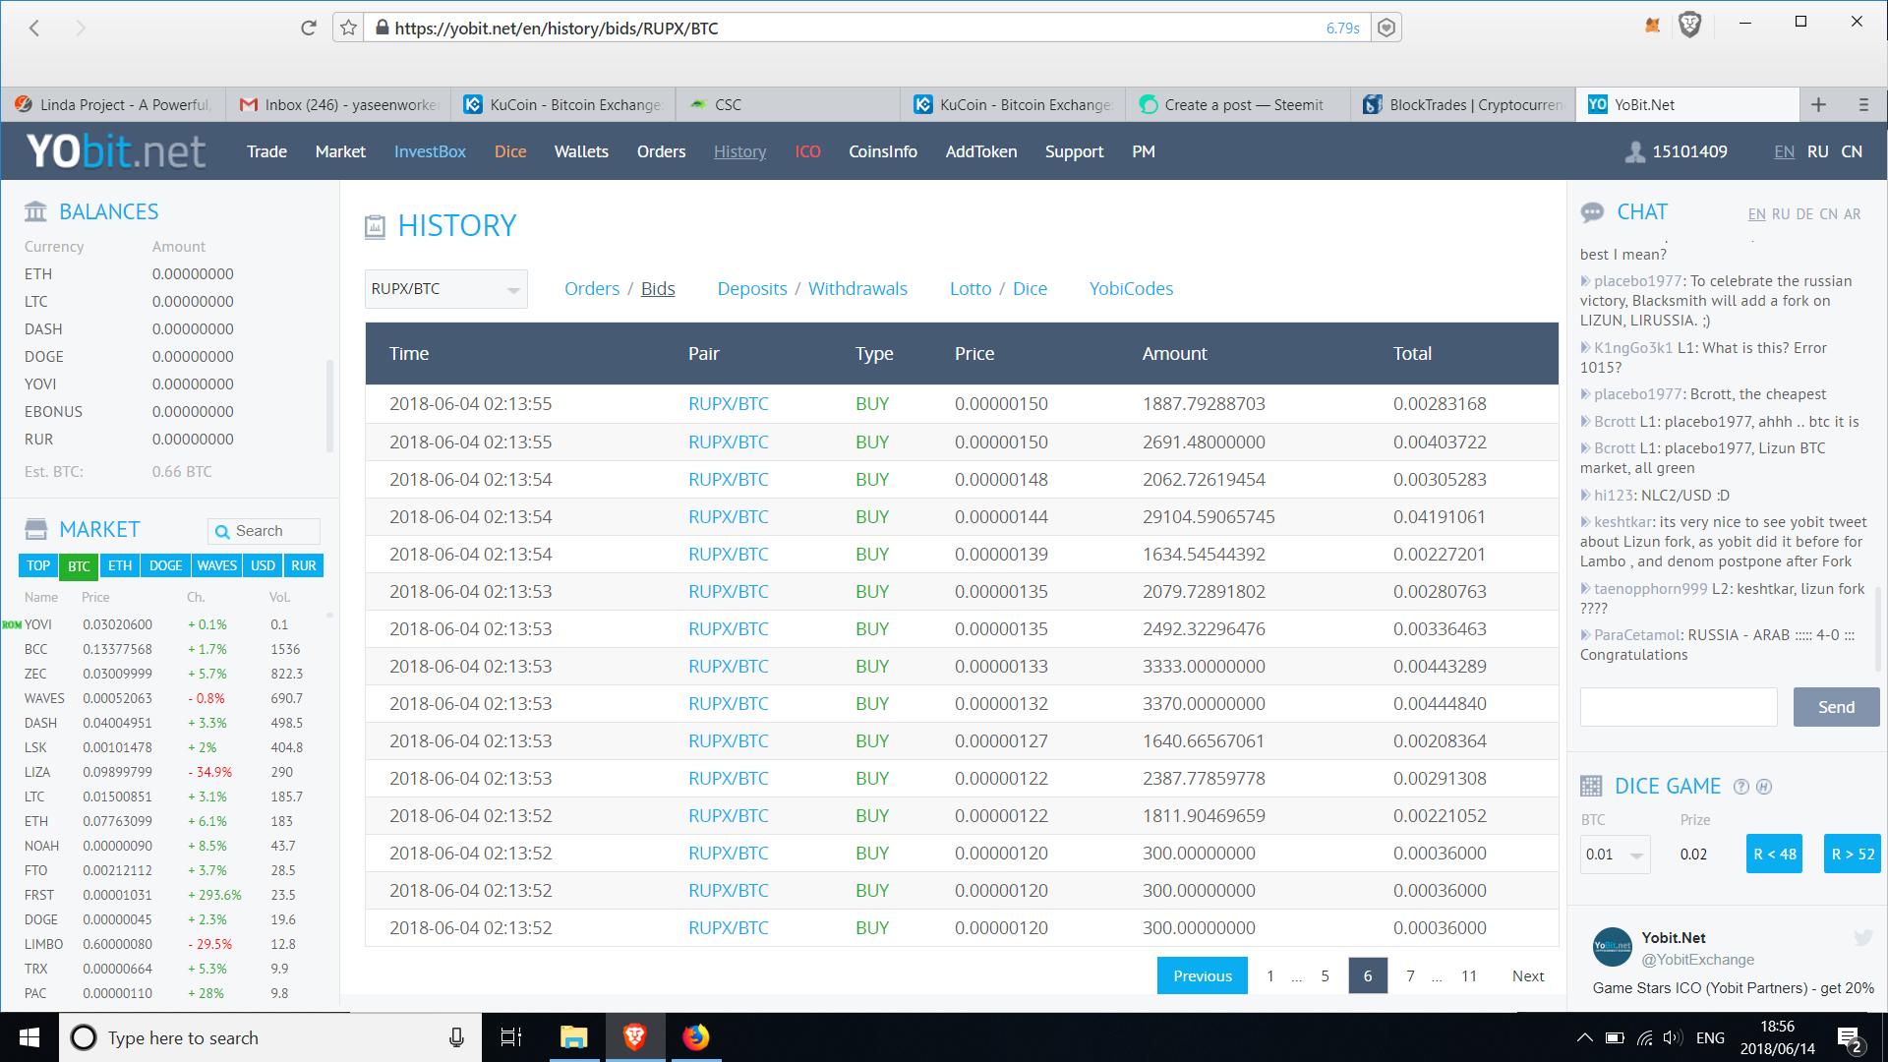Open the Lotto history link
The height and width of the screenshot is (1062, 1888).
click(x=971, y=289)
